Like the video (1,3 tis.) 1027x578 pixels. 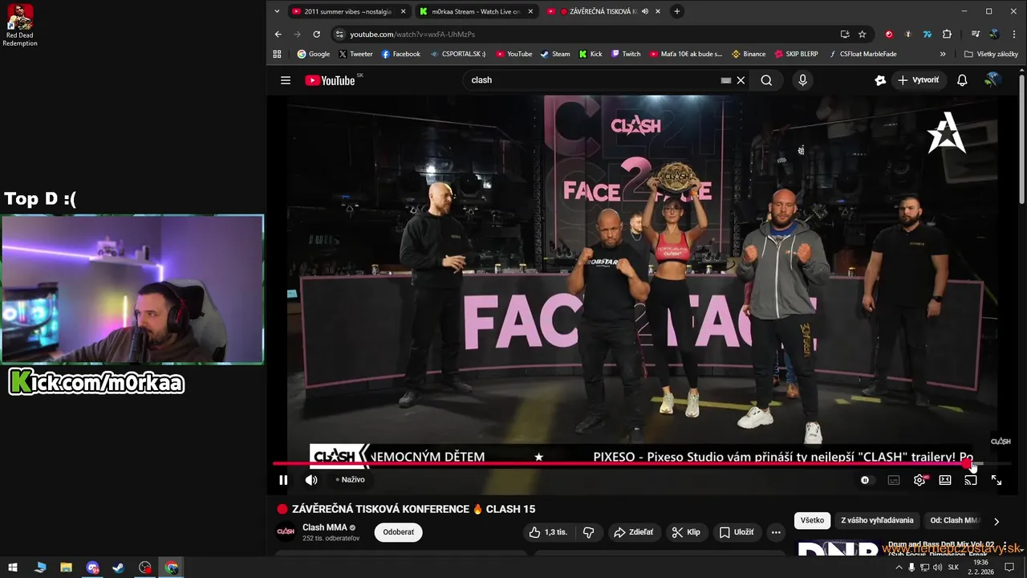click(547, 532)
